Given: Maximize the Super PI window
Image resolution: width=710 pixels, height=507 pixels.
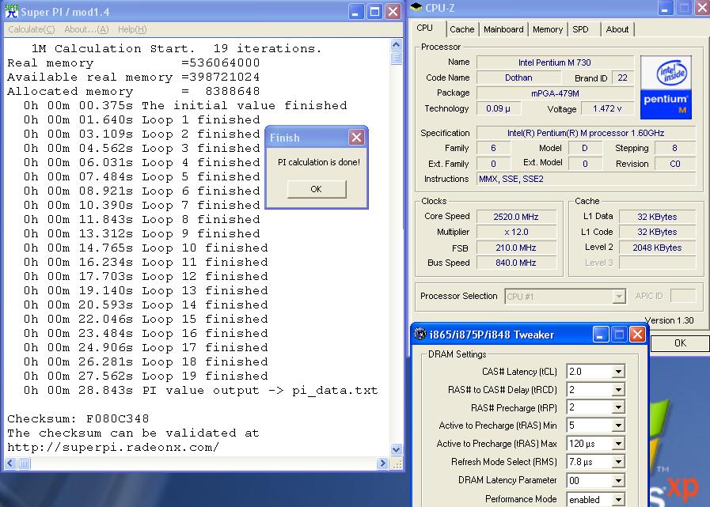Looking at the screenshot, I should pos(374,12).
